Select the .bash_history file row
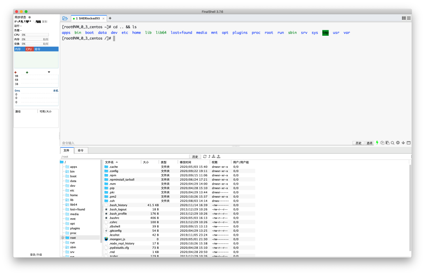The height and width of the screenshot is (275, 425). [x=179, y=205]
